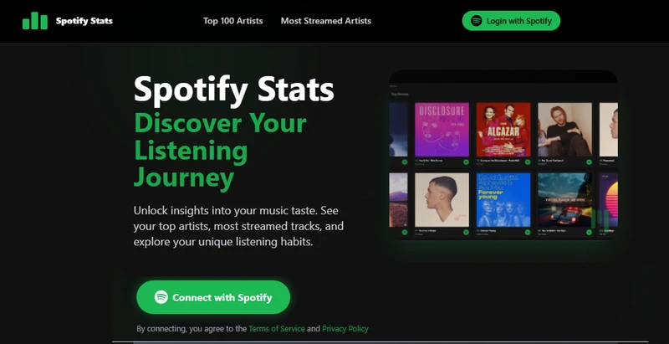Click play icon under Forever Young cover
Viewport: 669px width, 344px height.
click(528, 233)
